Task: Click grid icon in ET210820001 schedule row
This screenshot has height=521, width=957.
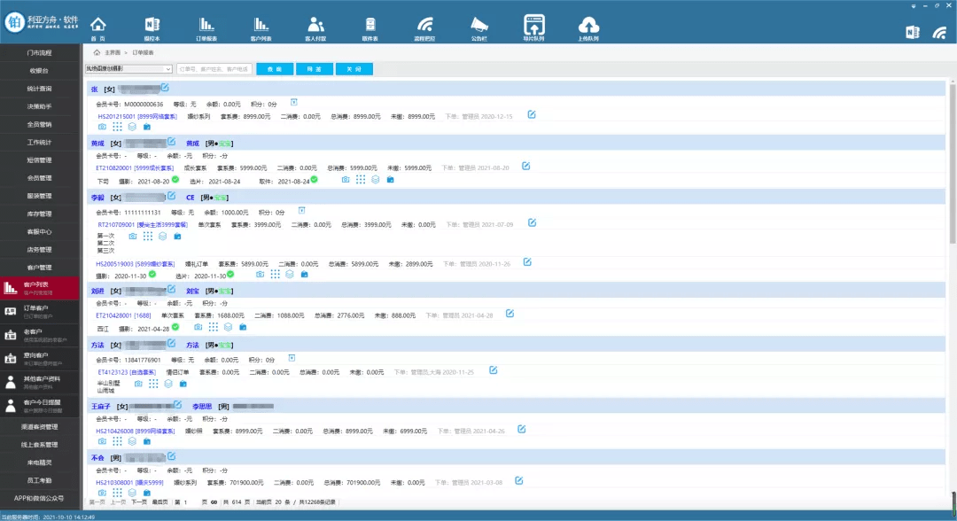Action: coord(361,179)
